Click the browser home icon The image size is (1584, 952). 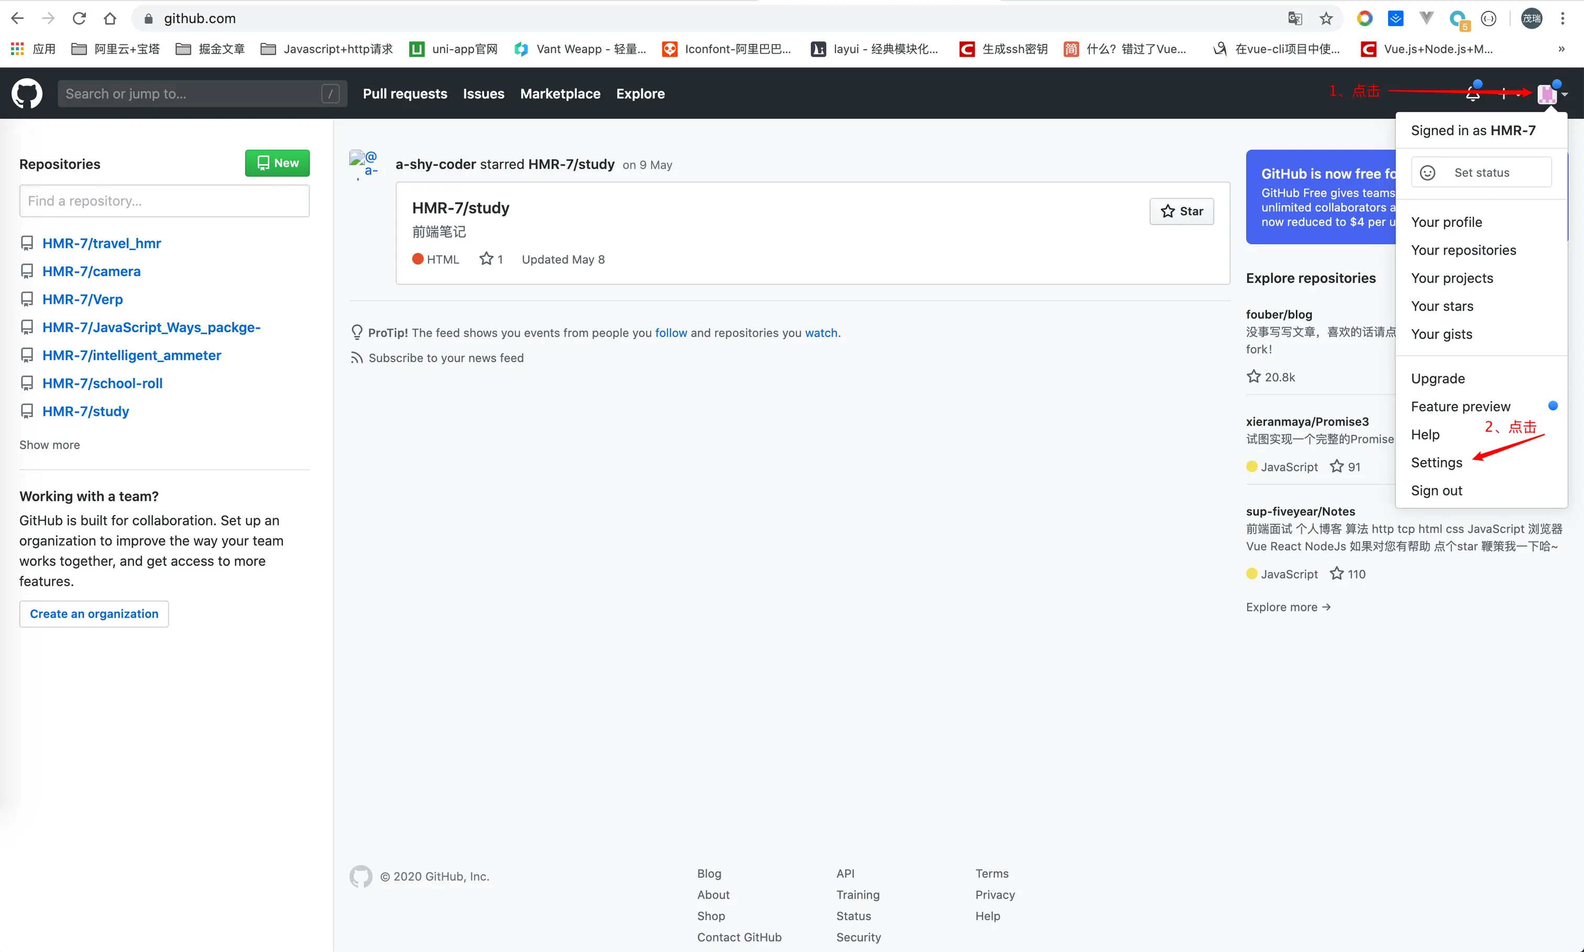tap(109, 19)
